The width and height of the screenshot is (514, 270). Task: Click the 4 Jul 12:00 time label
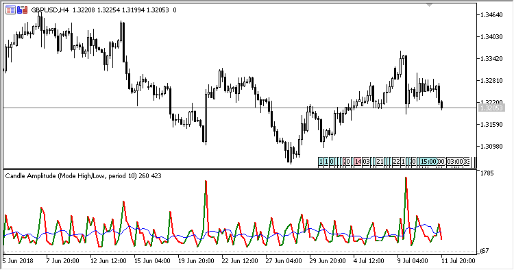click(x=369, y=261)
